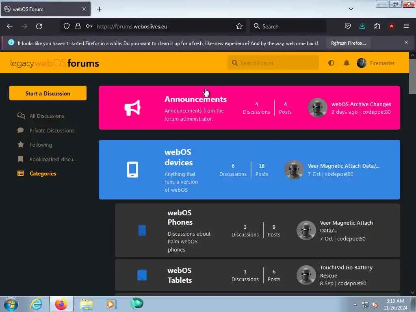The image size is (416, 312).
Task: Open Windows Explorer folder on taskbar
Action: pyautogui.click(x=87, y=304)
